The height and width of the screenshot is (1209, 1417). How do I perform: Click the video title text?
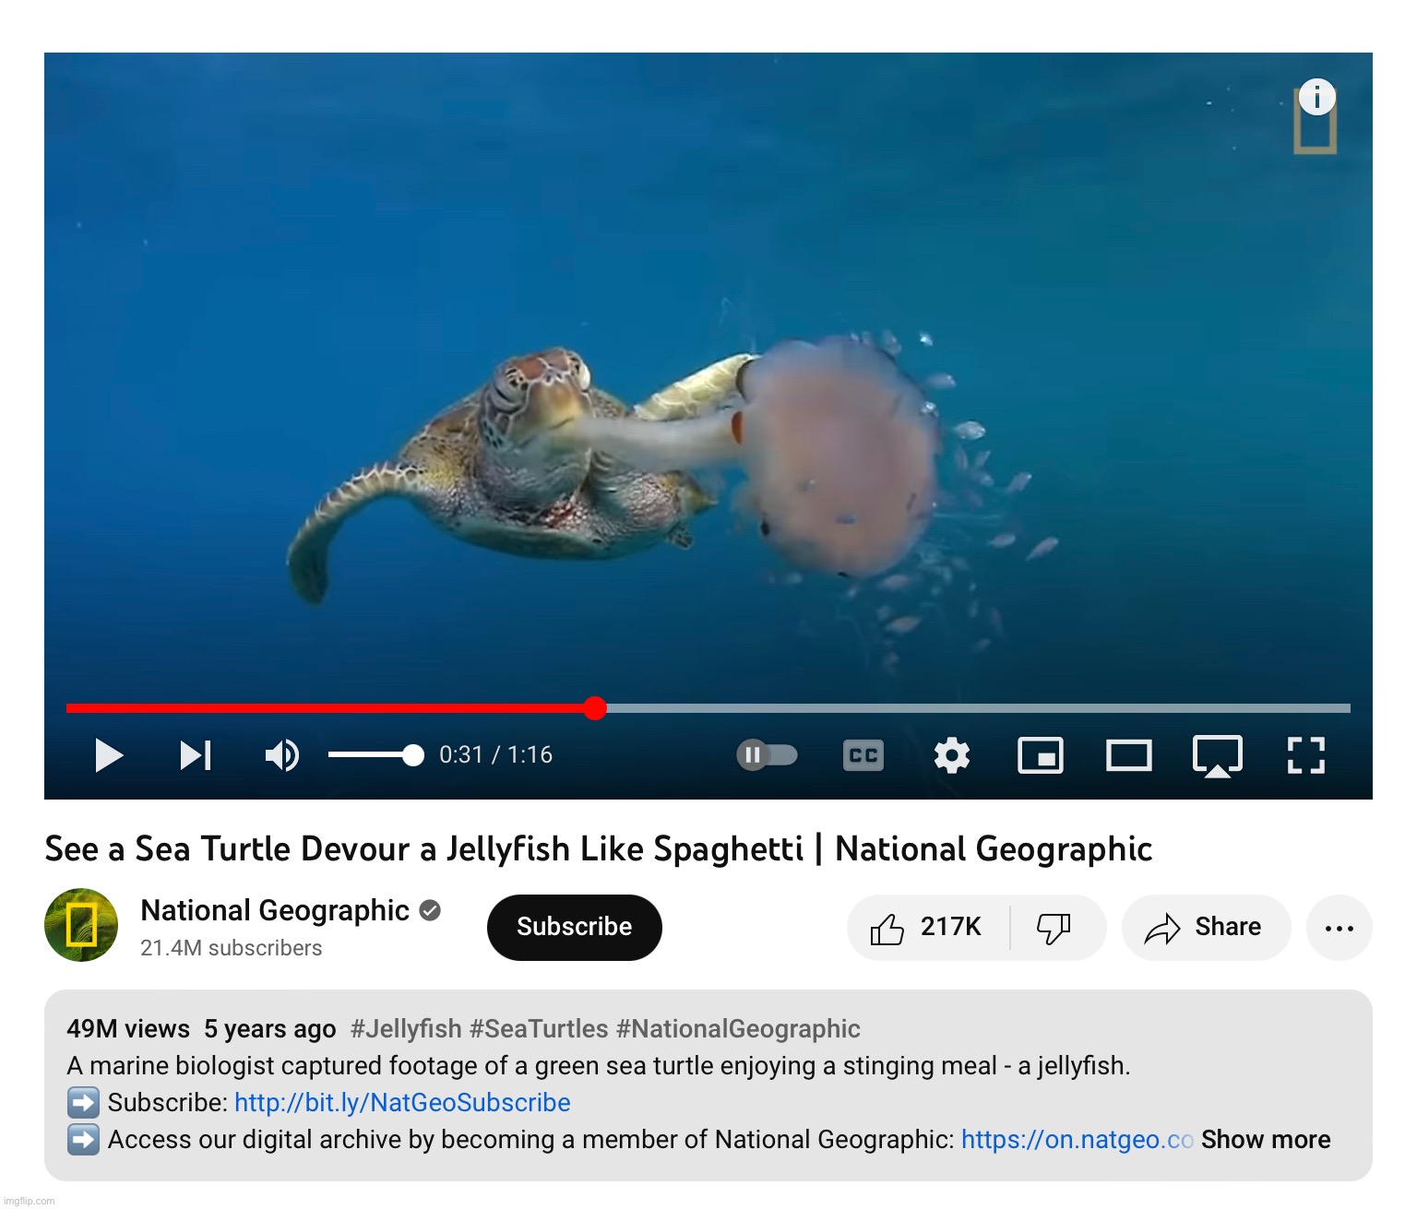(x=599, y=848)
